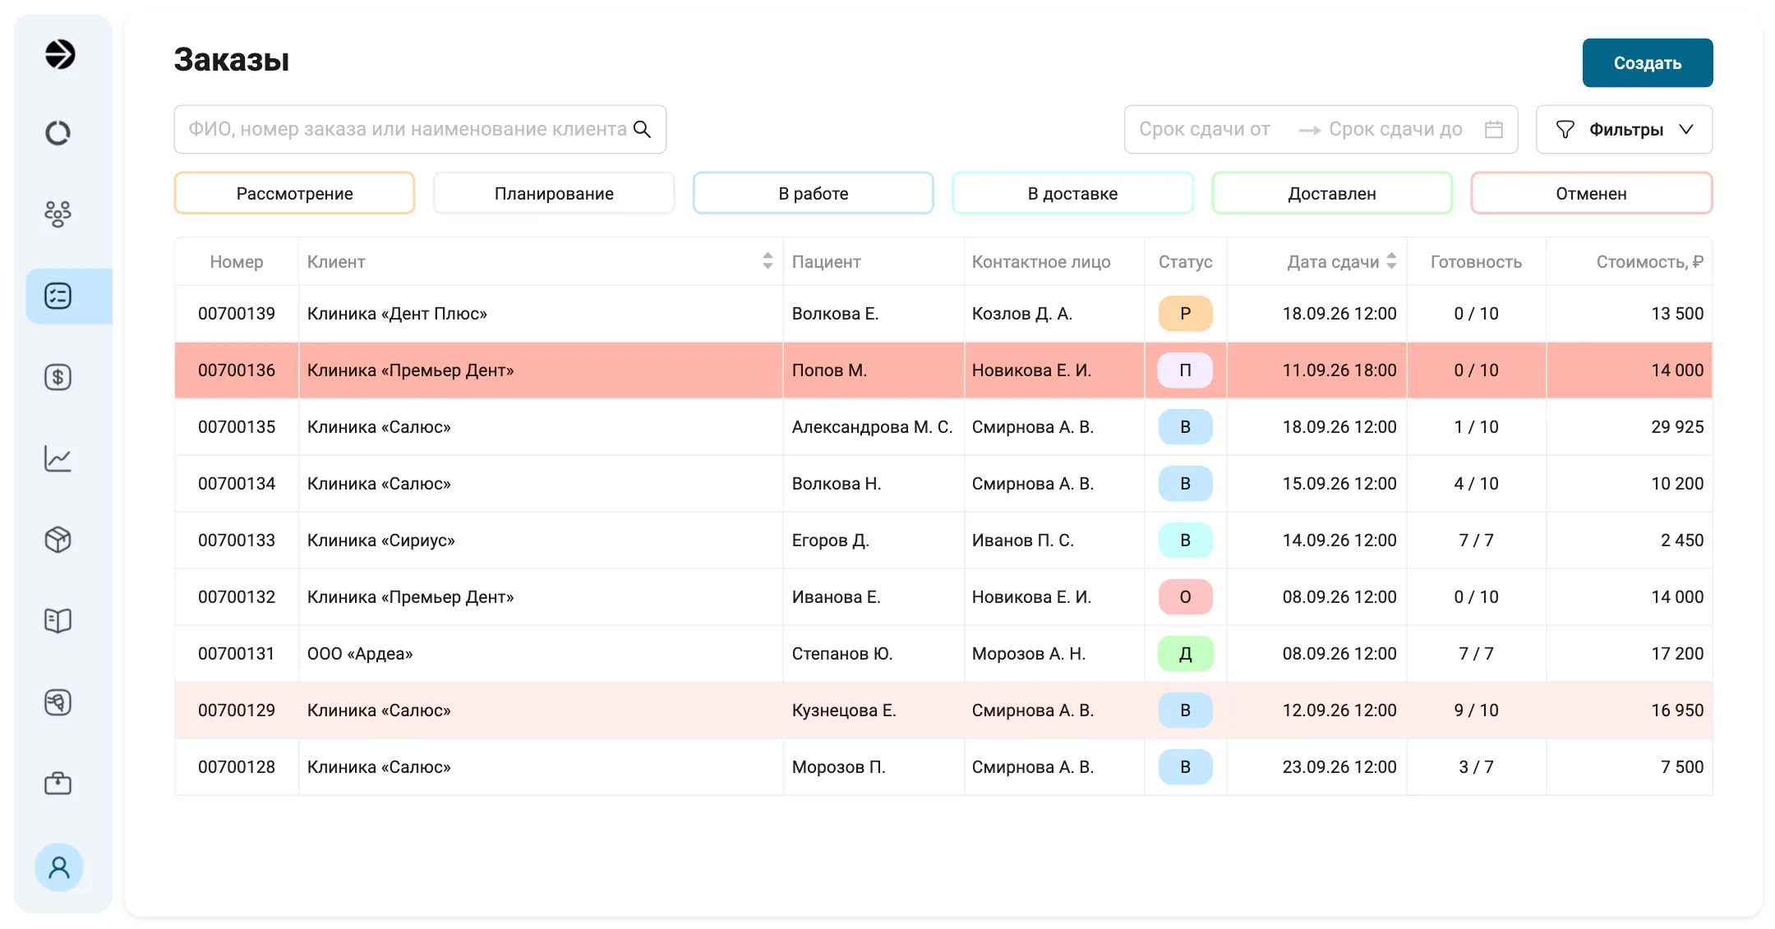Open the user profile avatar
This screenshot has width=1775, height=929.
(59, 867)
